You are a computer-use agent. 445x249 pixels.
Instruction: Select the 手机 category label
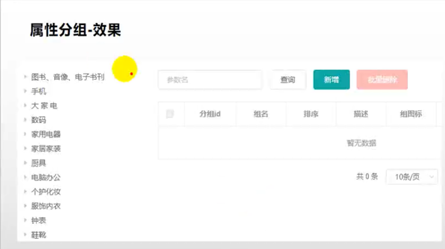tap(39, 91)
